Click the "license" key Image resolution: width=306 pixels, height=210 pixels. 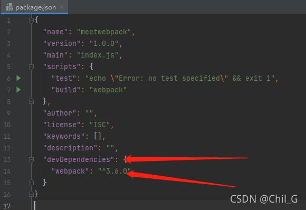point(62,125)
